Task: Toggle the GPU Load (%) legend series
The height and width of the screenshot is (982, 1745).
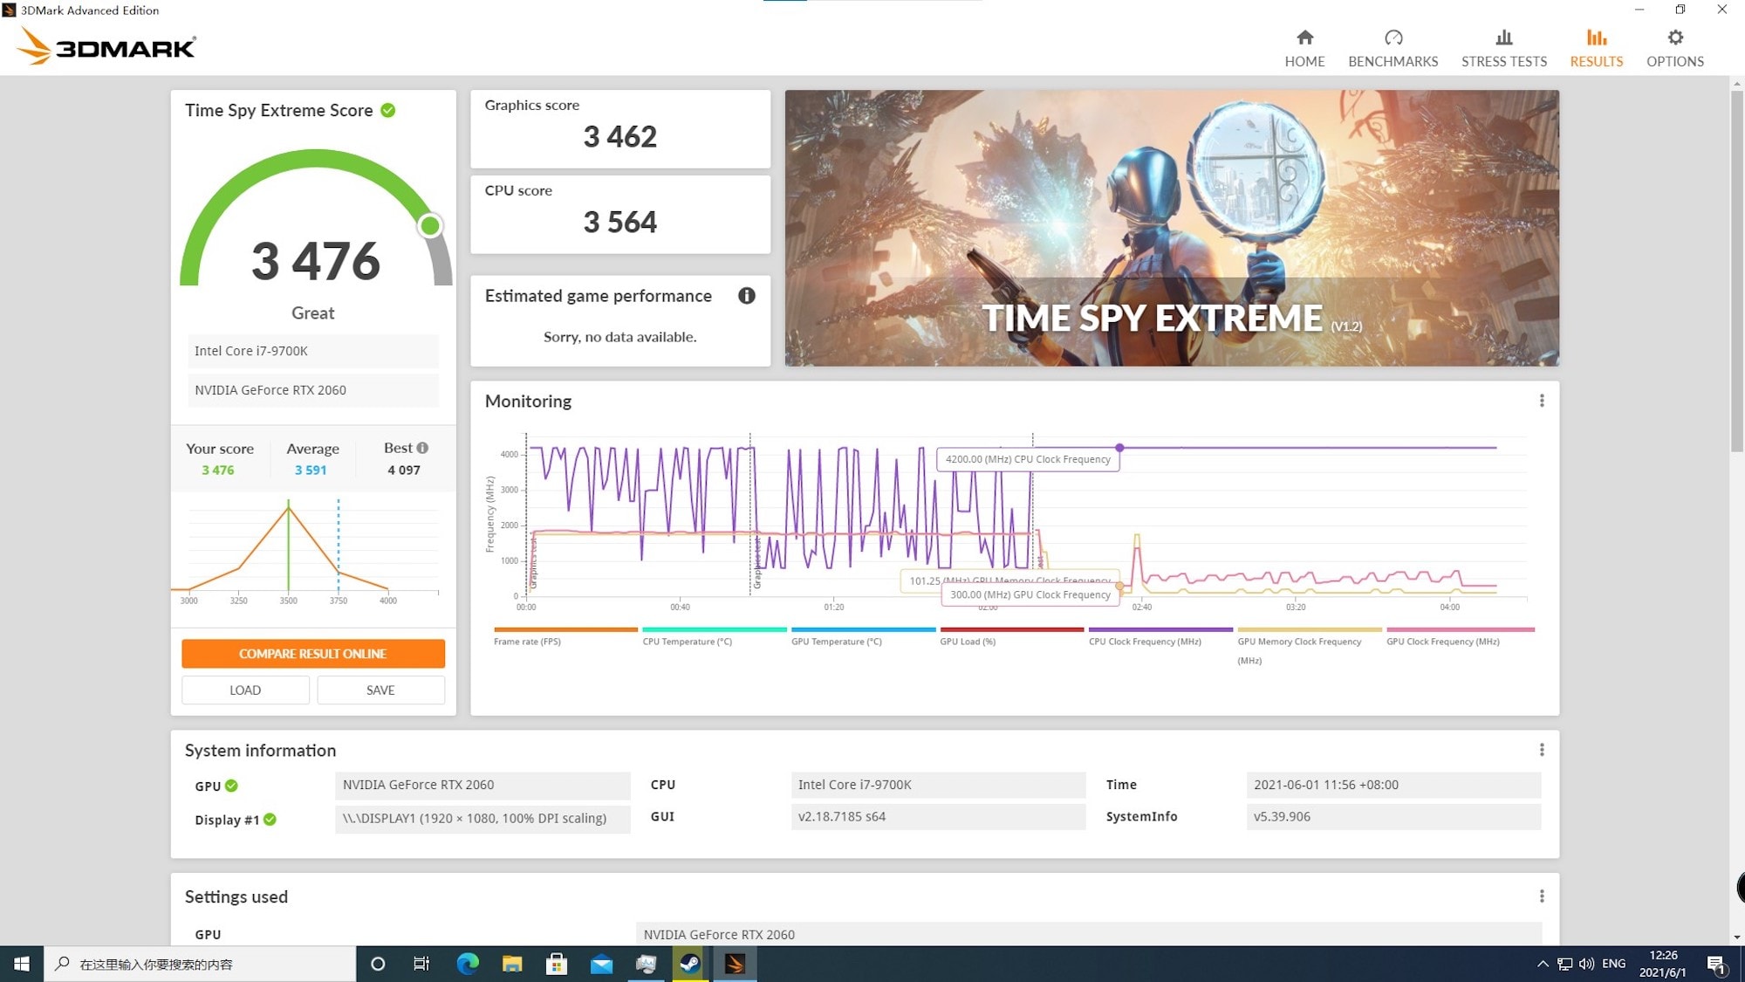Action: (x=1011, y=636)
